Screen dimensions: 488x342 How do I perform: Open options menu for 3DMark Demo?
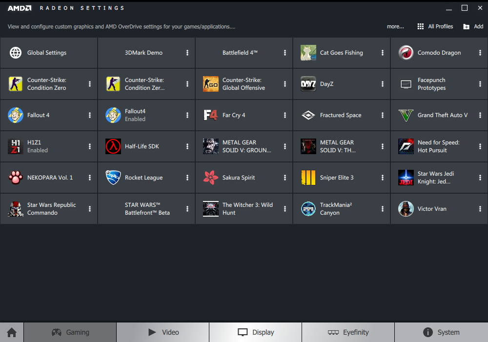187,53
